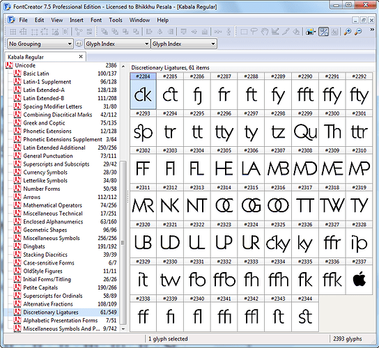Toggle the small icon between grouping dropdowns
The width and height of the screenshot is (379, 348).
point(79,44)
